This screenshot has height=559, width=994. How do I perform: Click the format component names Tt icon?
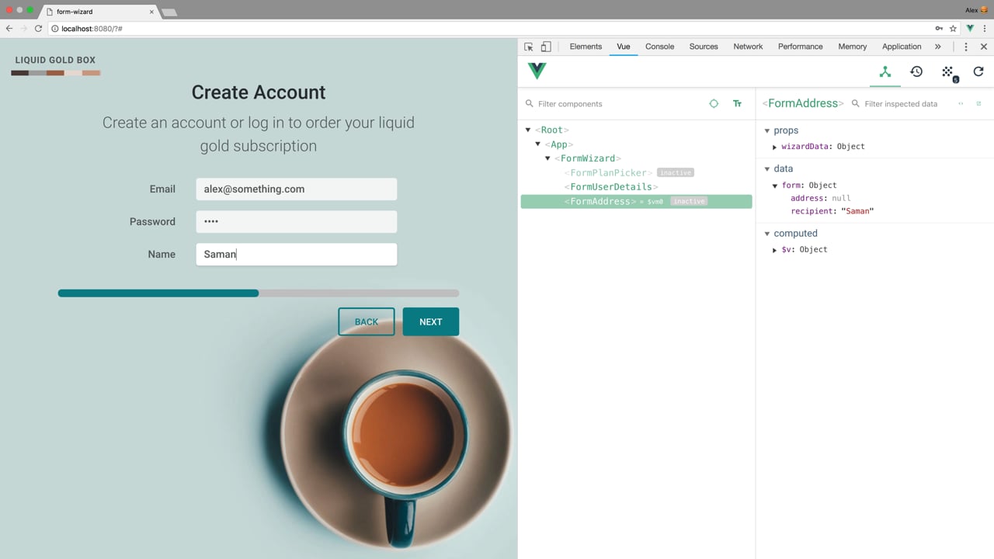pos(737,103)
